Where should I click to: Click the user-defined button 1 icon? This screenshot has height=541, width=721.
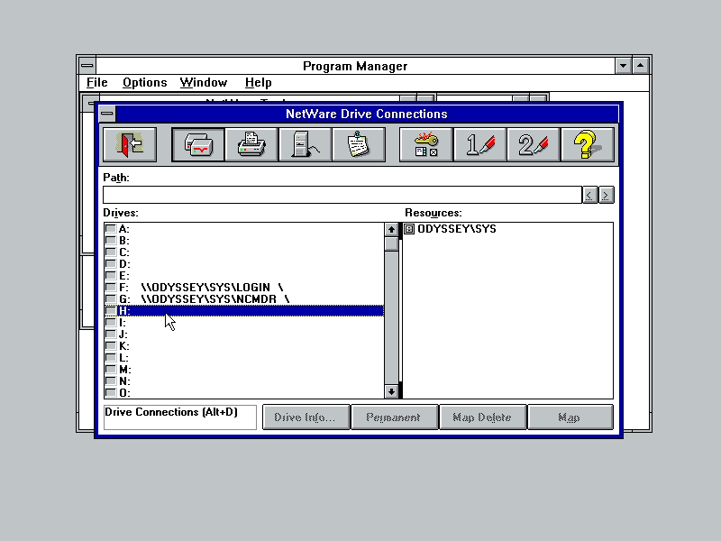pos(480,145)
